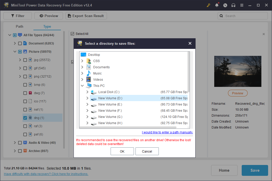Check the Archive (897) checkbox

pyautogui.click(x=20, y=151)
